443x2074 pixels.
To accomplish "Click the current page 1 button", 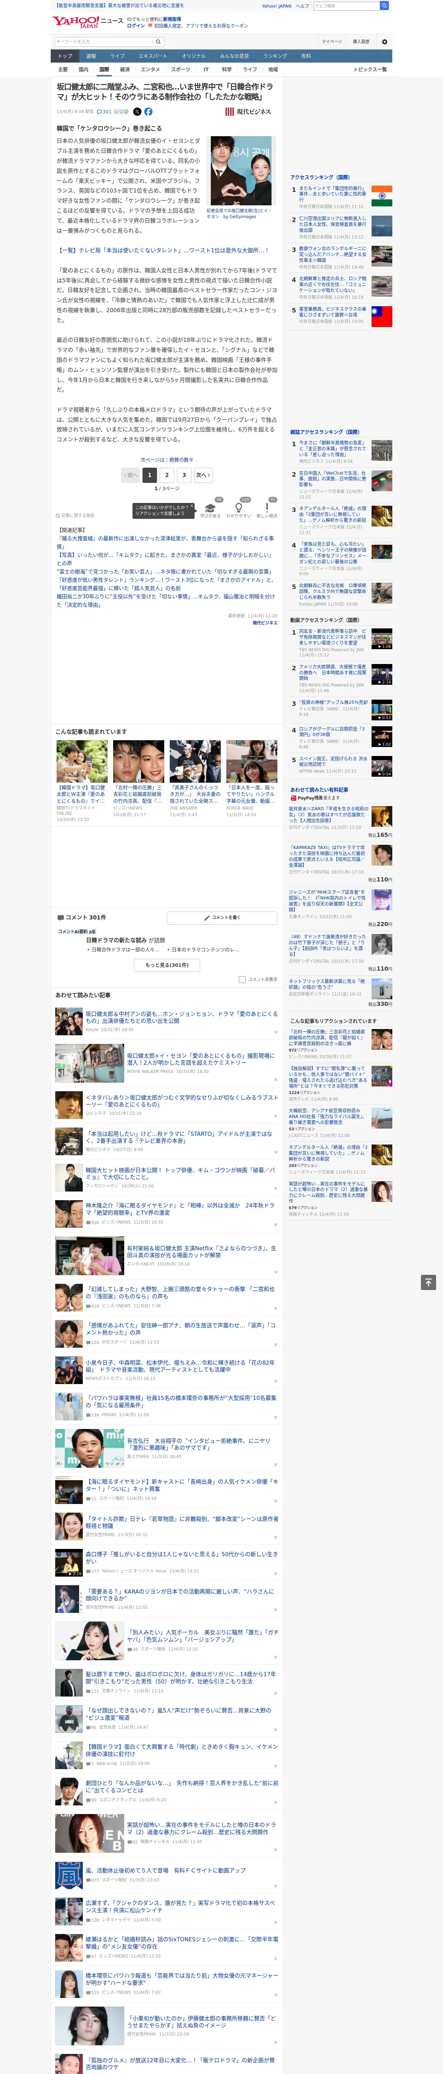I will coord(149,475).
